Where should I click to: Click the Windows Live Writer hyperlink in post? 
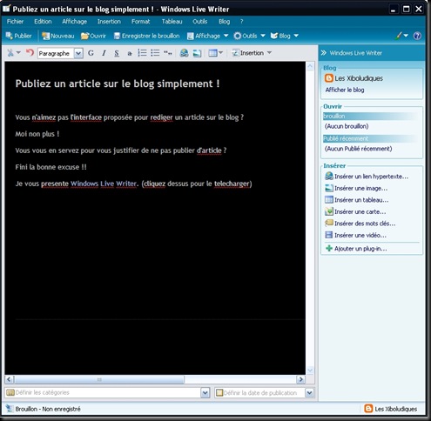coord(104,184)
